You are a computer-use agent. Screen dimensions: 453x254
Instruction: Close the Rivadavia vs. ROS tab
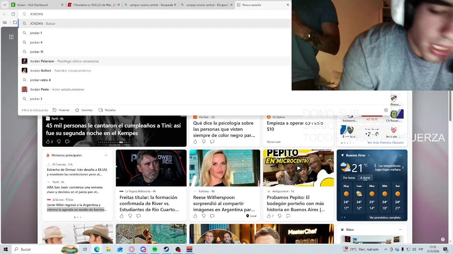tap(119, 5)
